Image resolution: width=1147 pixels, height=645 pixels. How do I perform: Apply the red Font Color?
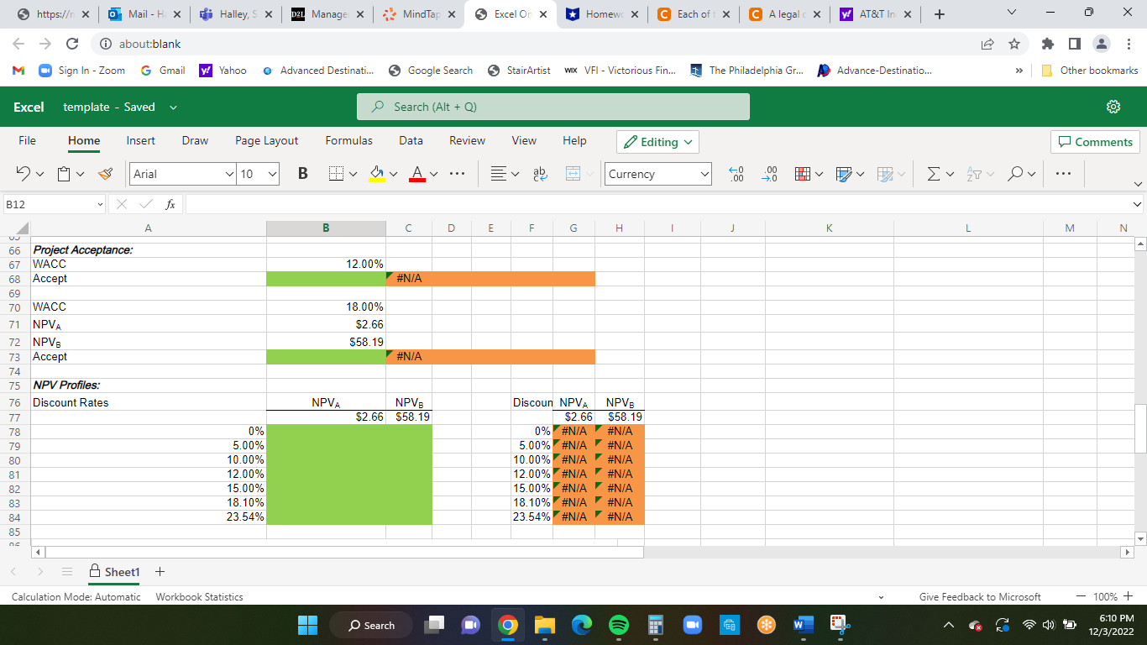417,174
